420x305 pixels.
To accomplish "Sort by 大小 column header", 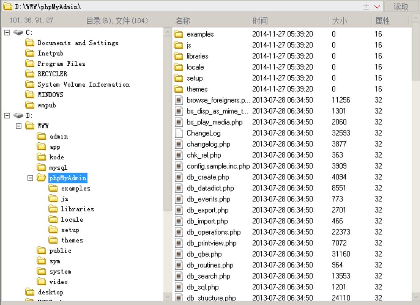I will coord(340,21).
